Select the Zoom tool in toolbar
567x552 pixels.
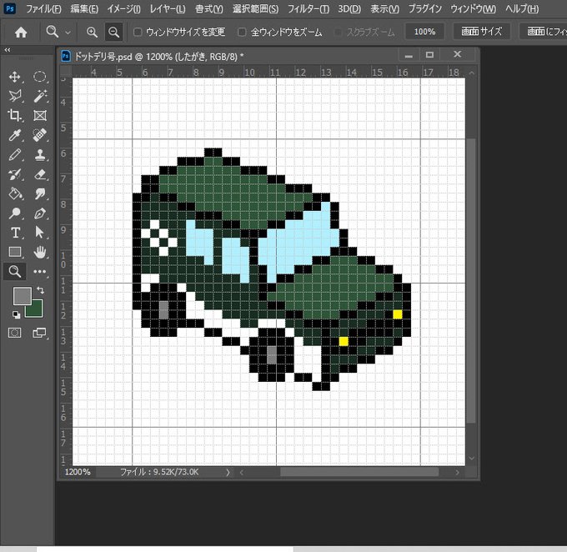pos(15,271)
